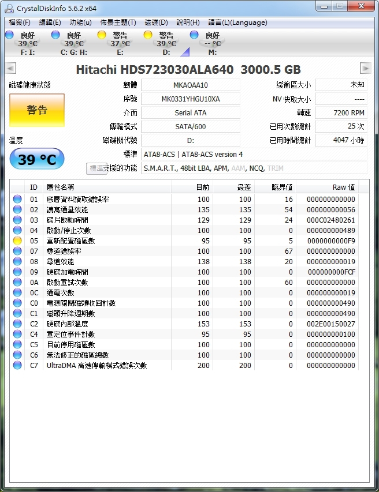Screen dimensions: 379x492
Task: Click the ID column header
Action: (x=34, y=187)
